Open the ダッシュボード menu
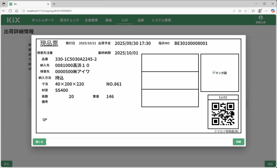277x168 pixels. [x=43, y=20]
